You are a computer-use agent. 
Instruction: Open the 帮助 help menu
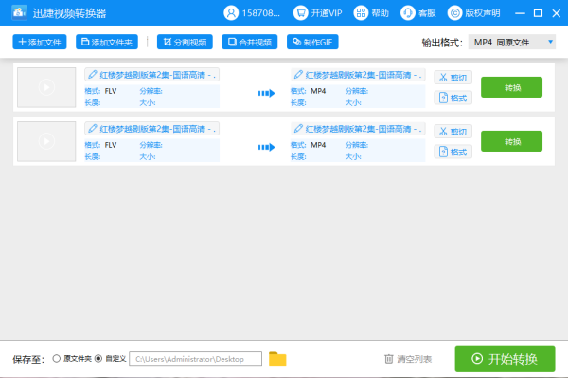coord(371,13)
